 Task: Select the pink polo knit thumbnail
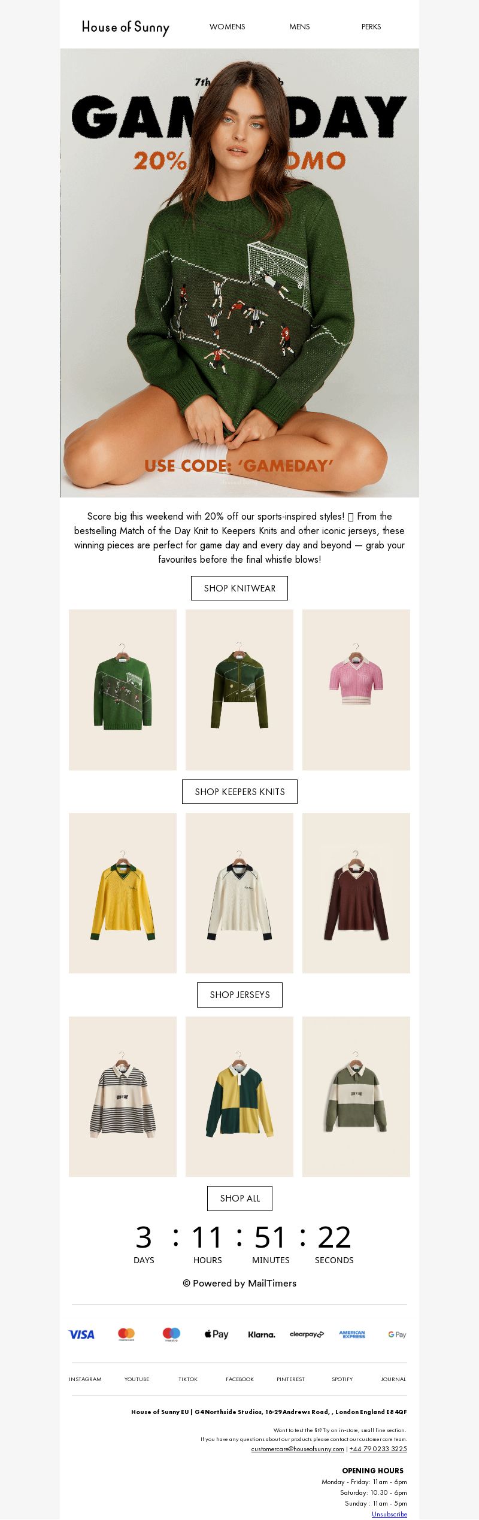(356, 690)
